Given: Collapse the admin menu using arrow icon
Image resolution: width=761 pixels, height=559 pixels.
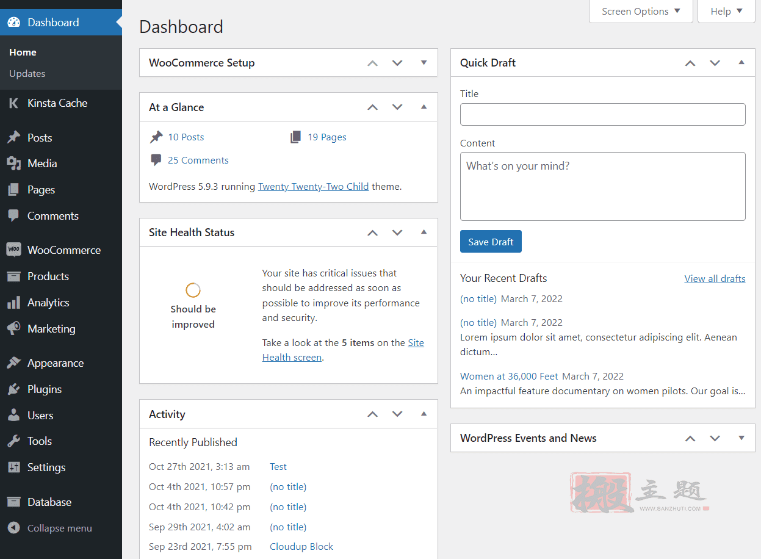Looking at the screenshot, I should click(13, 528).
